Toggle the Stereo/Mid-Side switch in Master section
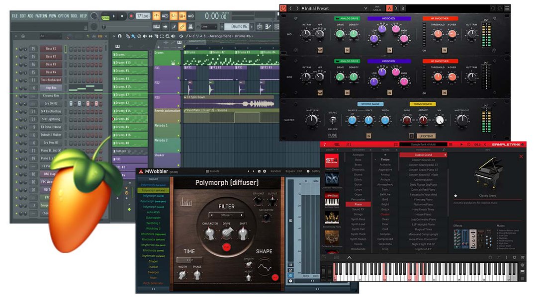Image resolution: width=537 pixels, height=302 pixels. click(x=332, y=120)
